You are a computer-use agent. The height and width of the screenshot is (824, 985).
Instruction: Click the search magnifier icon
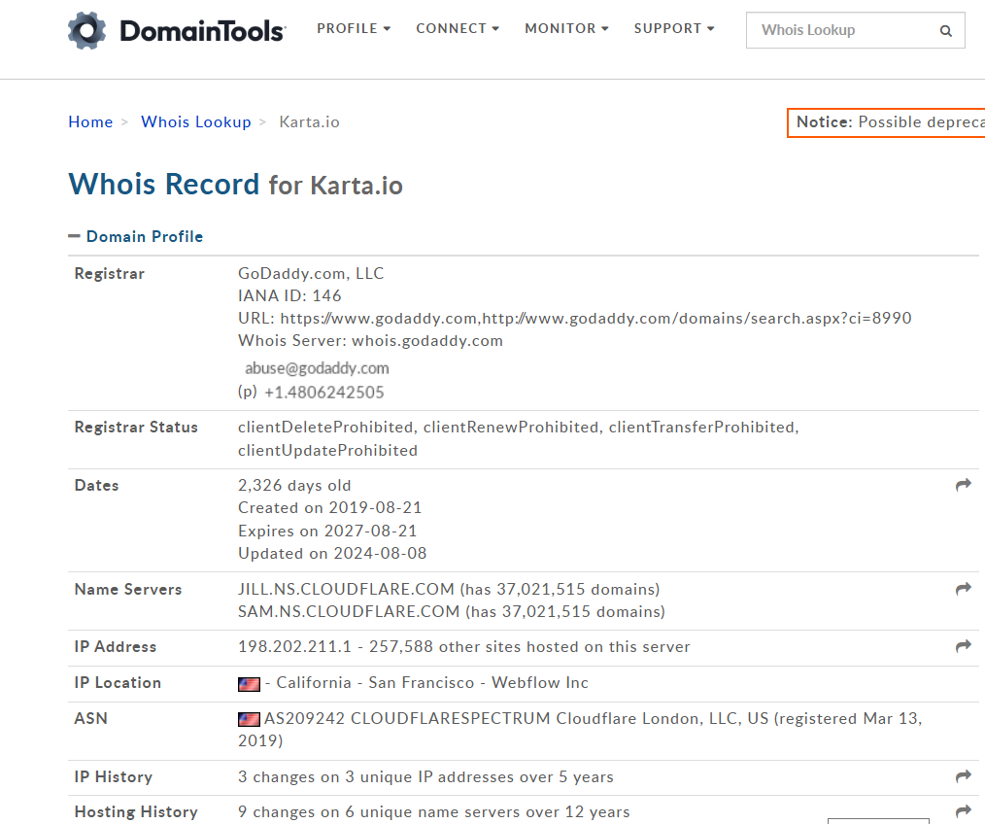[x=945, y=30]
